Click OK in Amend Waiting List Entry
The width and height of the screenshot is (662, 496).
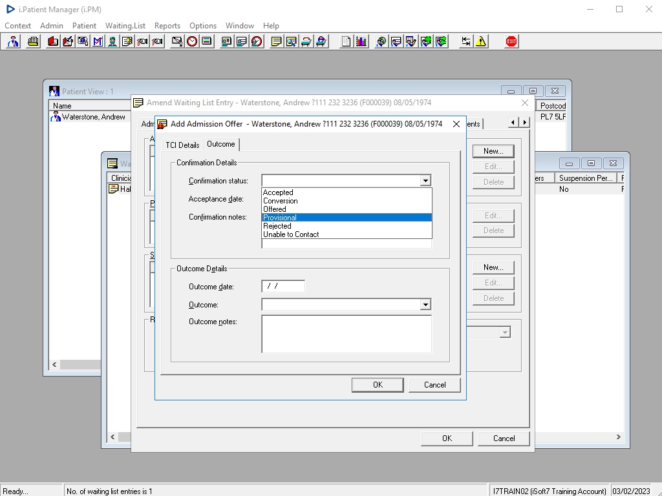pyautogui.click(x=447, y=439)
